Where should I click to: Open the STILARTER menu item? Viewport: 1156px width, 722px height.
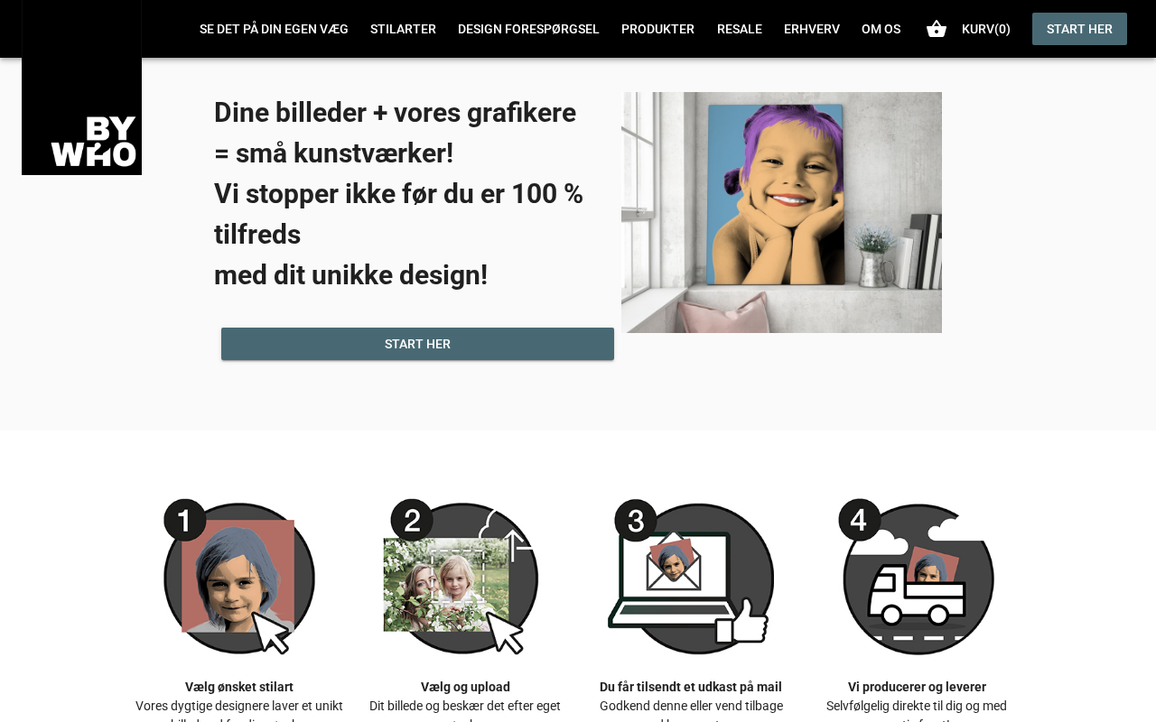click(403, 29)
